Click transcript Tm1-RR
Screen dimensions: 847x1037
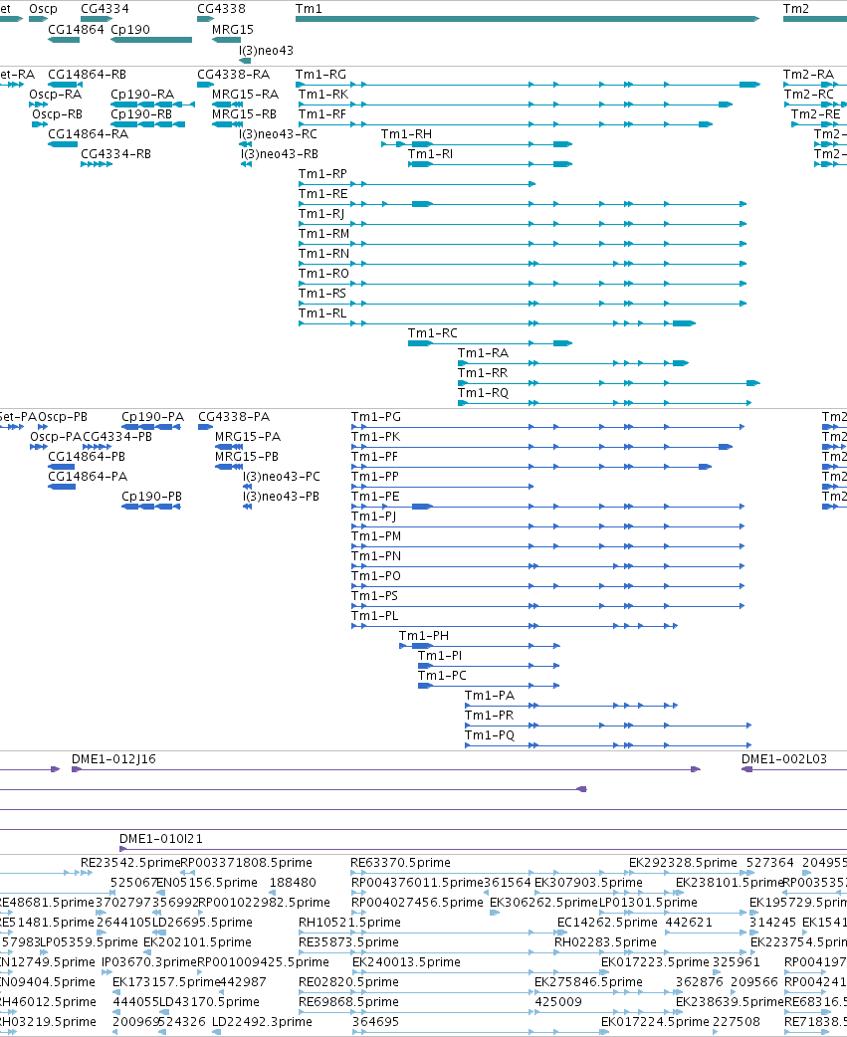[x=609, y=383]
